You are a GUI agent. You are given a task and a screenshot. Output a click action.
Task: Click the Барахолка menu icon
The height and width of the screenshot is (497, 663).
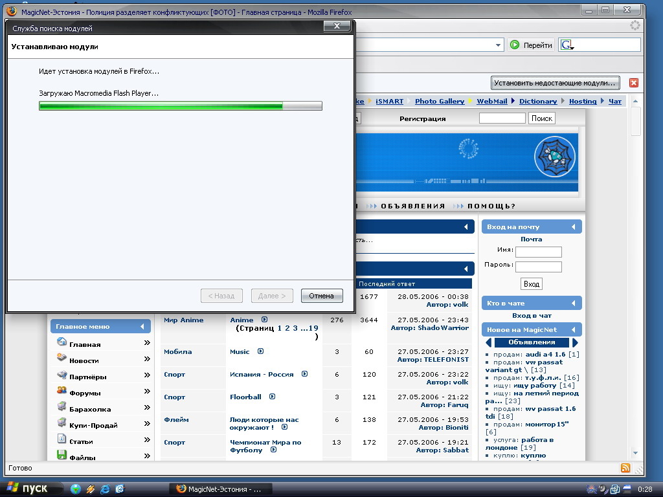(x=62, y=406)
